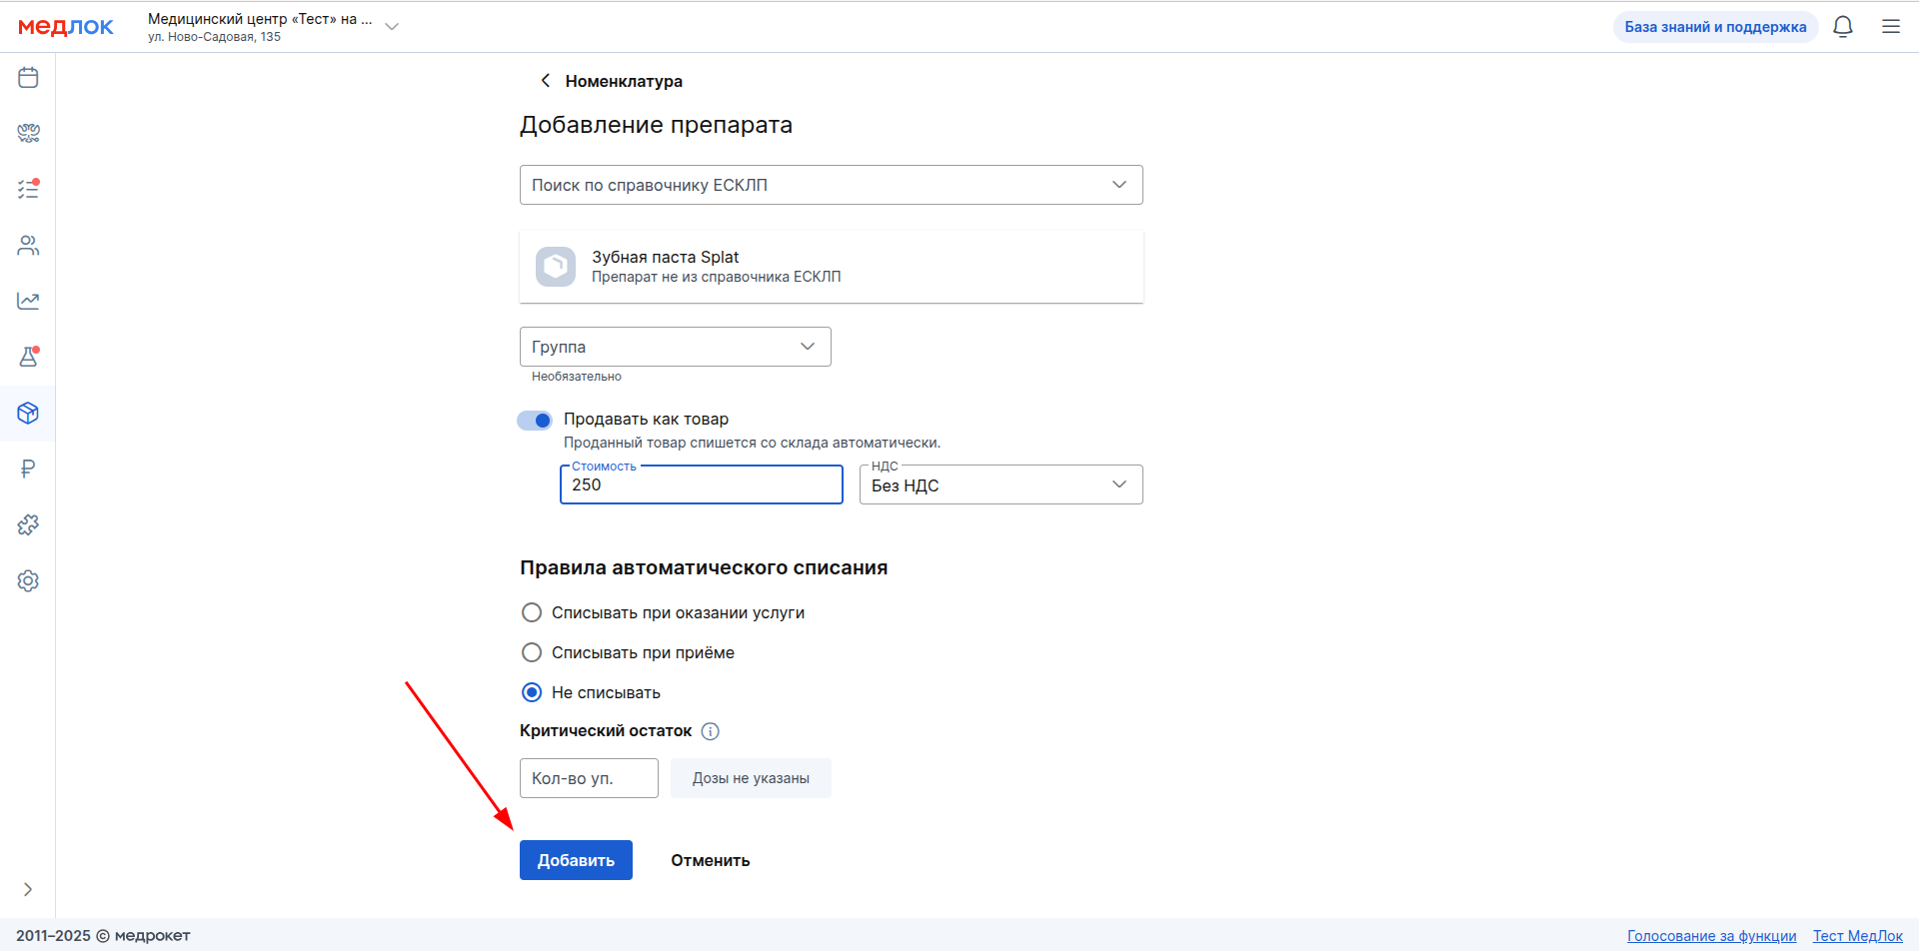Open База знаний и поддержка
The height and width of the screenshot is (951, 1919).
click(x=1715, y=27)
